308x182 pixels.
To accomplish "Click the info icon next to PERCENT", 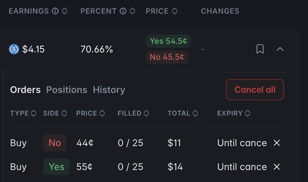I will 123,11.
